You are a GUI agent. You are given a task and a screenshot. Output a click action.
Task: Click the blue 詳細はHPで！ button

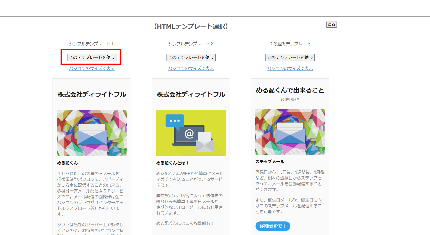click(273, 226)
